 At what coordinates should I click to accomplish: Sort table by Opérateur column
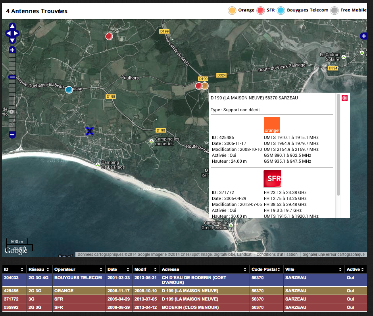[78, 269]
